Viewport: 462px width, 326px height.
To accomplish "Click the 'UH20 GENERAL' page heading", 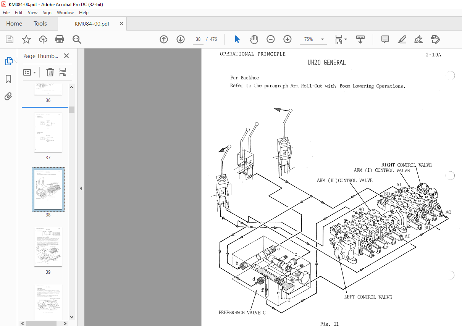I will (327, 63).
